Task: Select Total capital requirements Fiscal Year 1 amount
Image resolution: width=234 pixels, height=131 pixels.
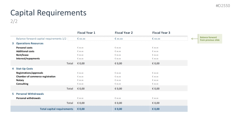Action: coord(81,109)
